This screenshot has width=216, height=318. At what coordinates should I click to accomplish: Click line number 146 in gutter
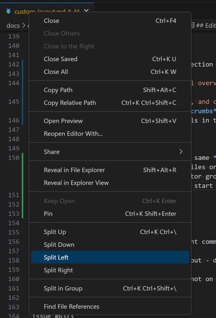(x=14, y=120)
